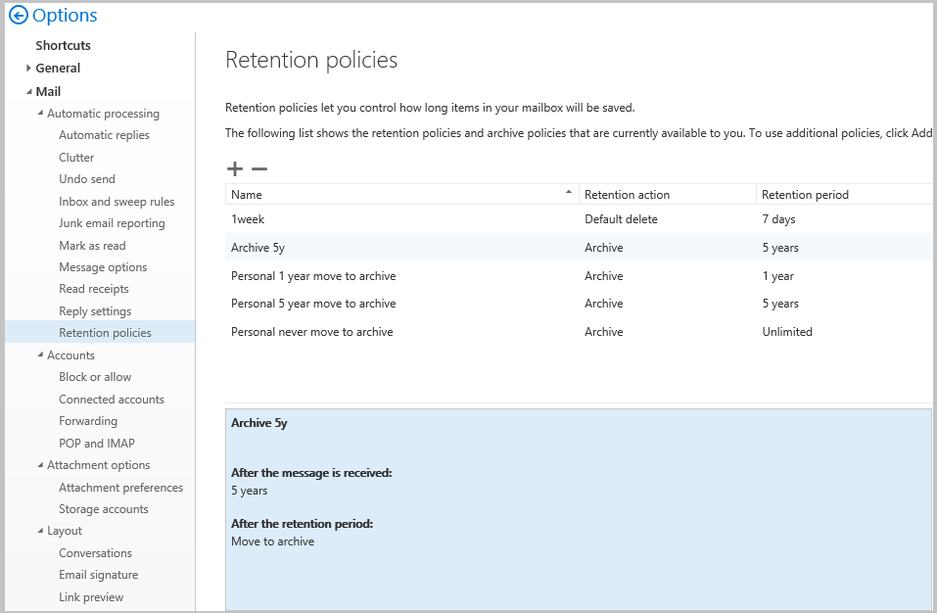The height and width of the screenshot is (613, 937).
Task: Open Shortcuts options
Action: [63, 46]
